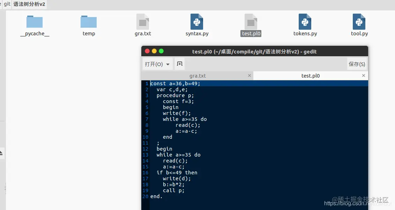Click line 'var c,d,e;' in editor
Image resolution: width=395 pixels, height=210 pixels.
tap(172, 89)
